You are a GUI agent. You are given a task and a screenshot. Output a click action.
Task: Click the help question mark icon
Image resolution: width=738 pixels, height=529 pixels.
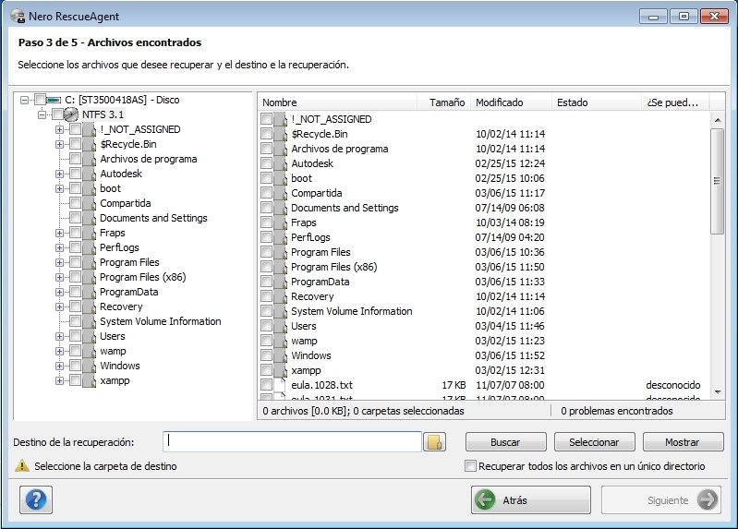click(36, 499)
